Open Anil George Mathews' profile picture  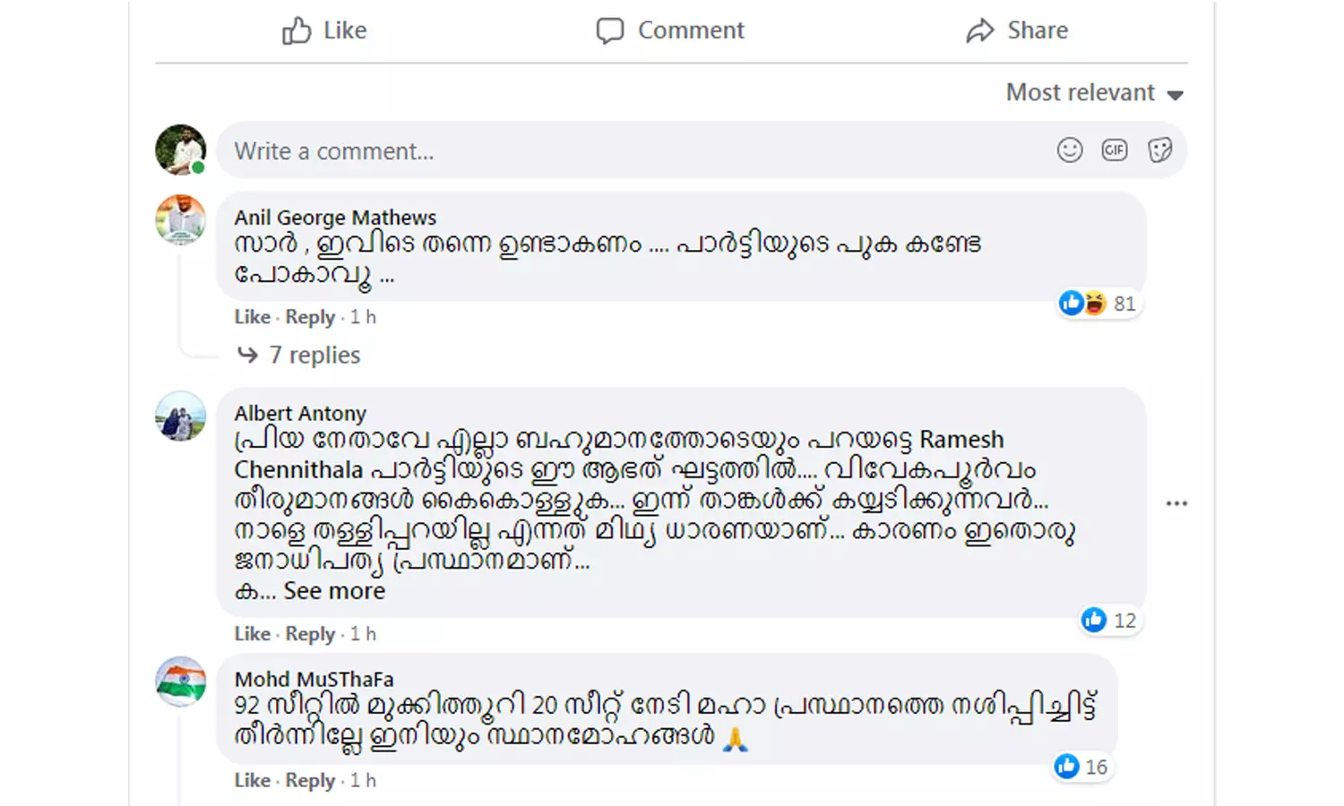click(180, 219)
